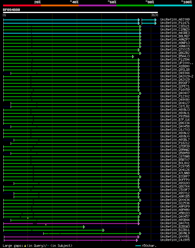This screenshot has width=195, height=248.
Task: Click UniRef100_A4SBE3 sequence name
Action: tap(175, 33)
